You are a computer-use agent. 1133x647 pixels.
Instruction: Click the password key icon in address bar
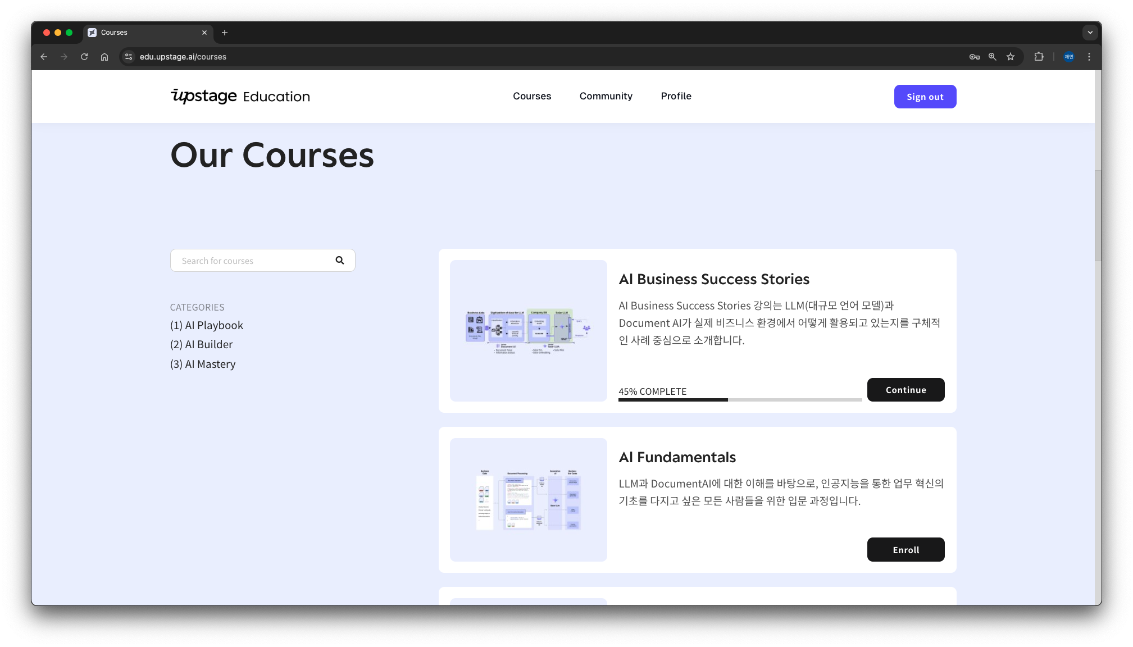975,57
